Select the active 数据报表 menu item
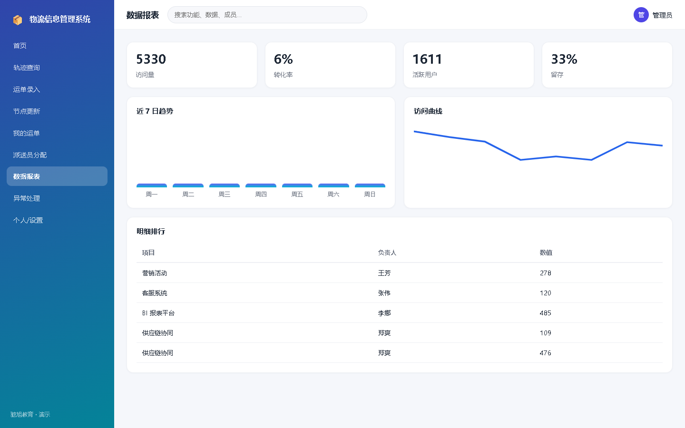The height and width of the screenshot is (428, 685). (x=57, y=176)
